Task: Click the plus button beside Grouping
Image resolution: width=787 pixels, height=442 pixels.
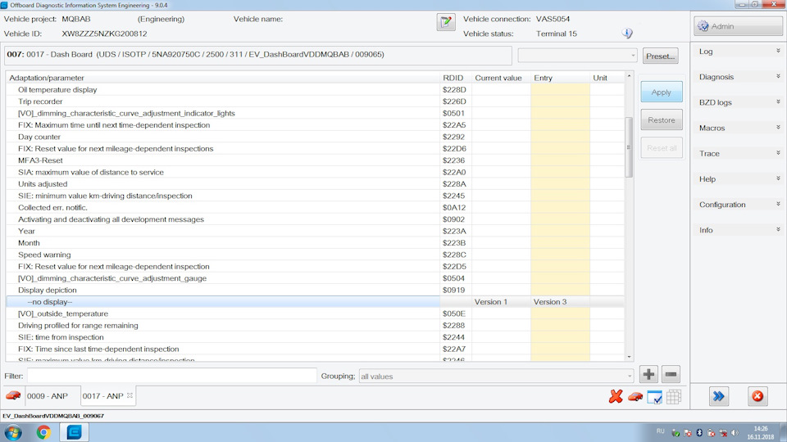Action: 648,374
